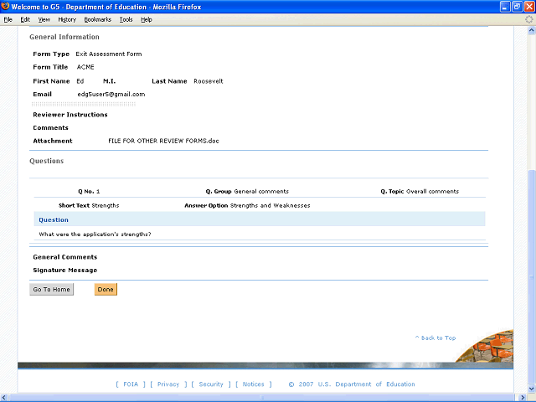This screenshot has width=536, height=402.
Task: Click the blue Question header row
Action: click(260, 219)
